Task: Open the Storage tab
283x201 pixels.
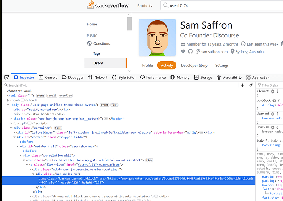Action: 203,78
